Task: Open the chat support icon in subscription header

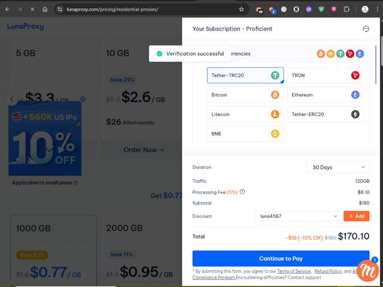Action: (366, 29)
